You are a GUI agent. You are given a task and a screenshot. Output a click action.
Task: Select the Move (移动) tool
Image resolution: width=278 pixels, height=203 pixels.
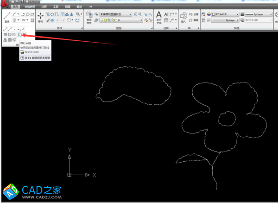pos(40,17)
